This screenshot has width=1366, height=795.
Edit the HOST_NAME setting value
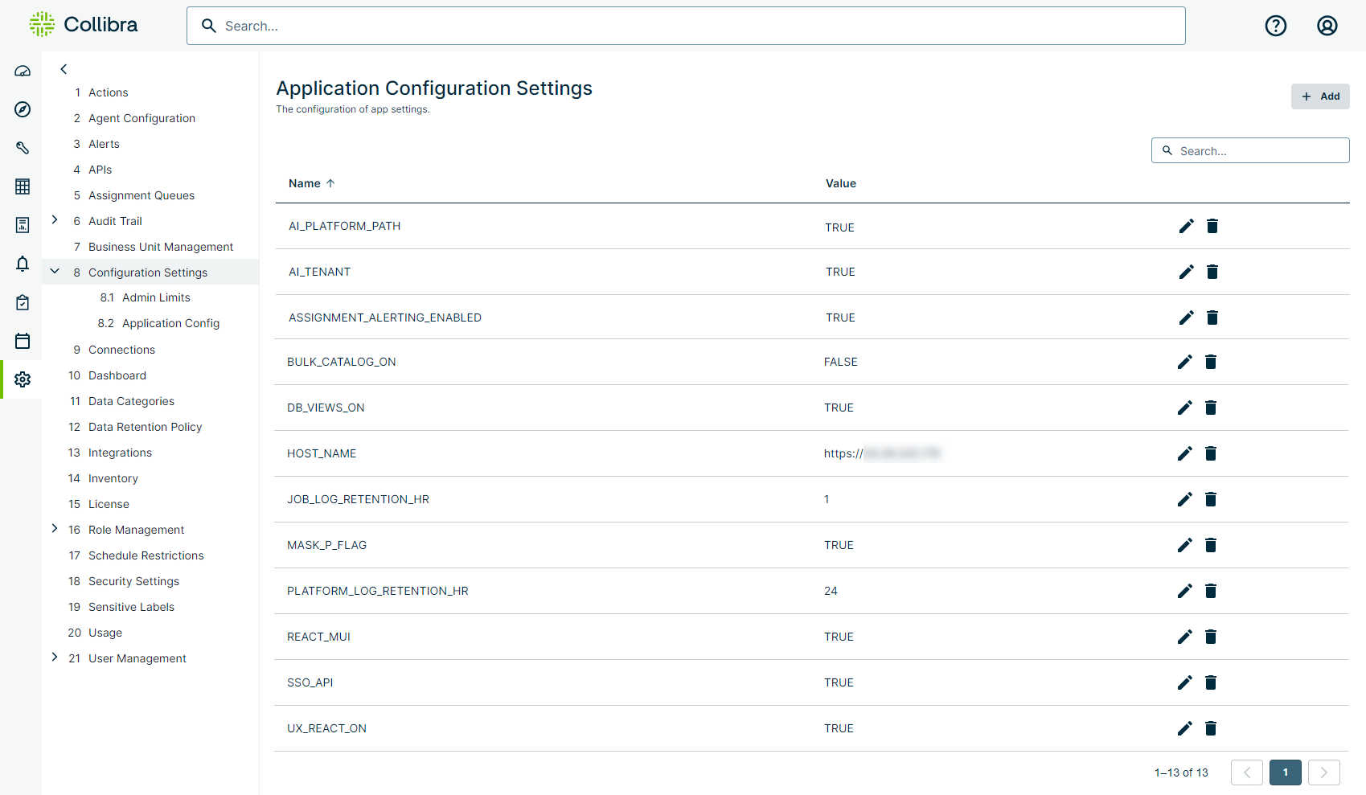[1184, 454]
